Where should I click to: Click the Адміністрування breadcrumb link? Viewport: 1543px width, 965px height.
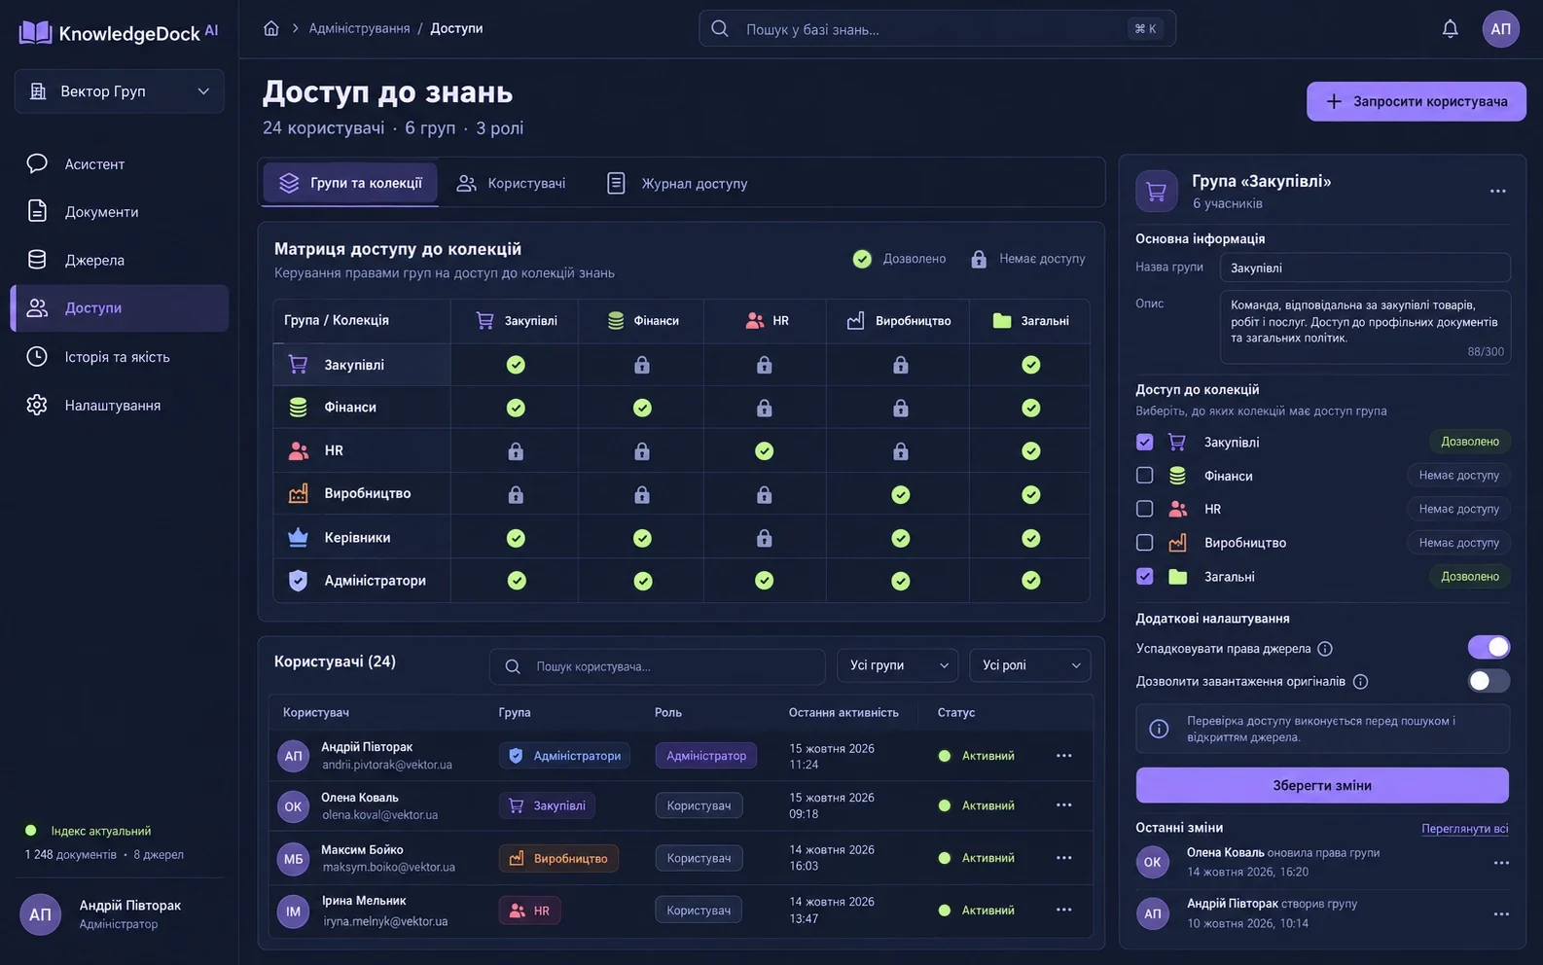[359, 28]
